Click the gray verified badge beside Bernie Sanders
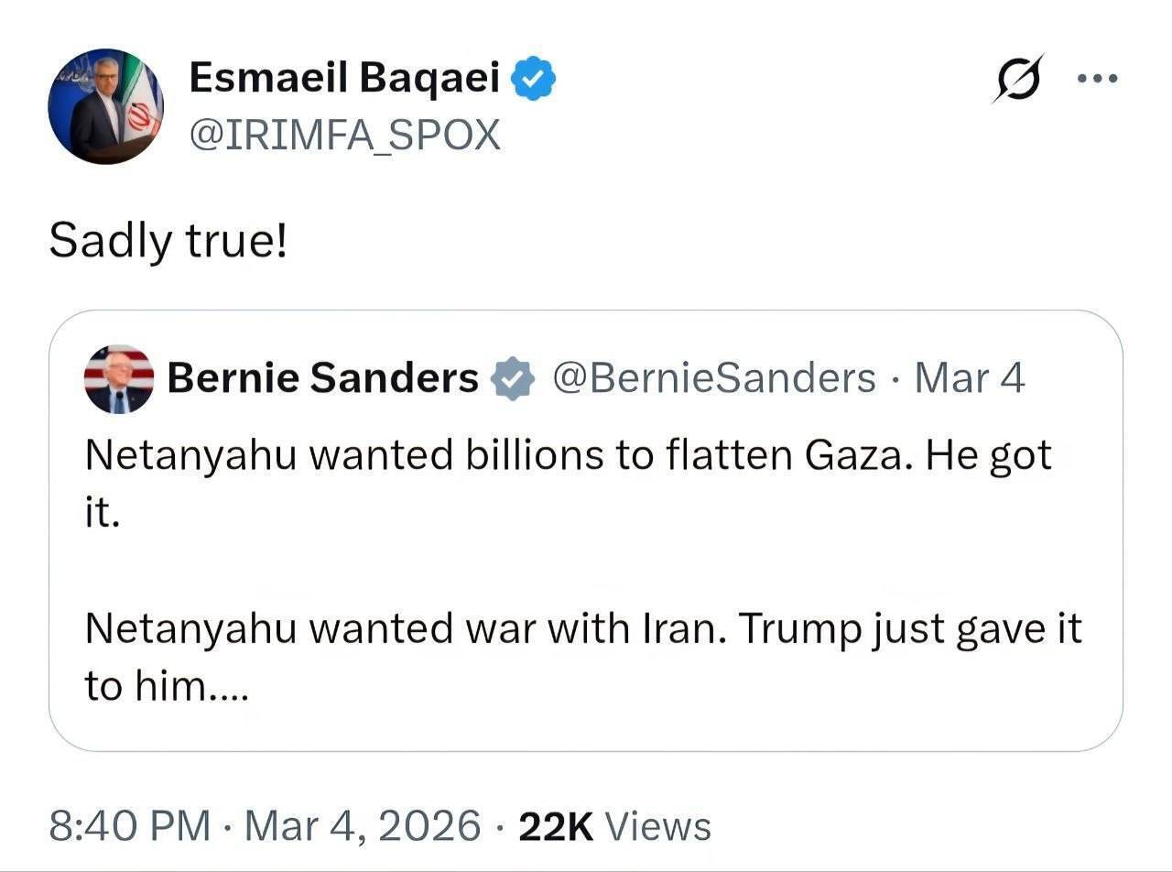This screenshot has width=1172, height=872. point(514,378)
